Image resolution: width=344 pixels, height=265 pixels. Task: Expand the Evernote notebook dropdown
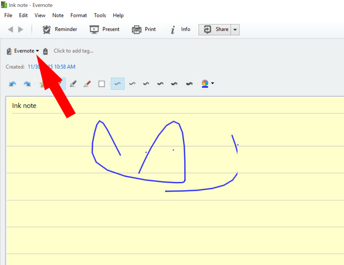tap(37, 51)
